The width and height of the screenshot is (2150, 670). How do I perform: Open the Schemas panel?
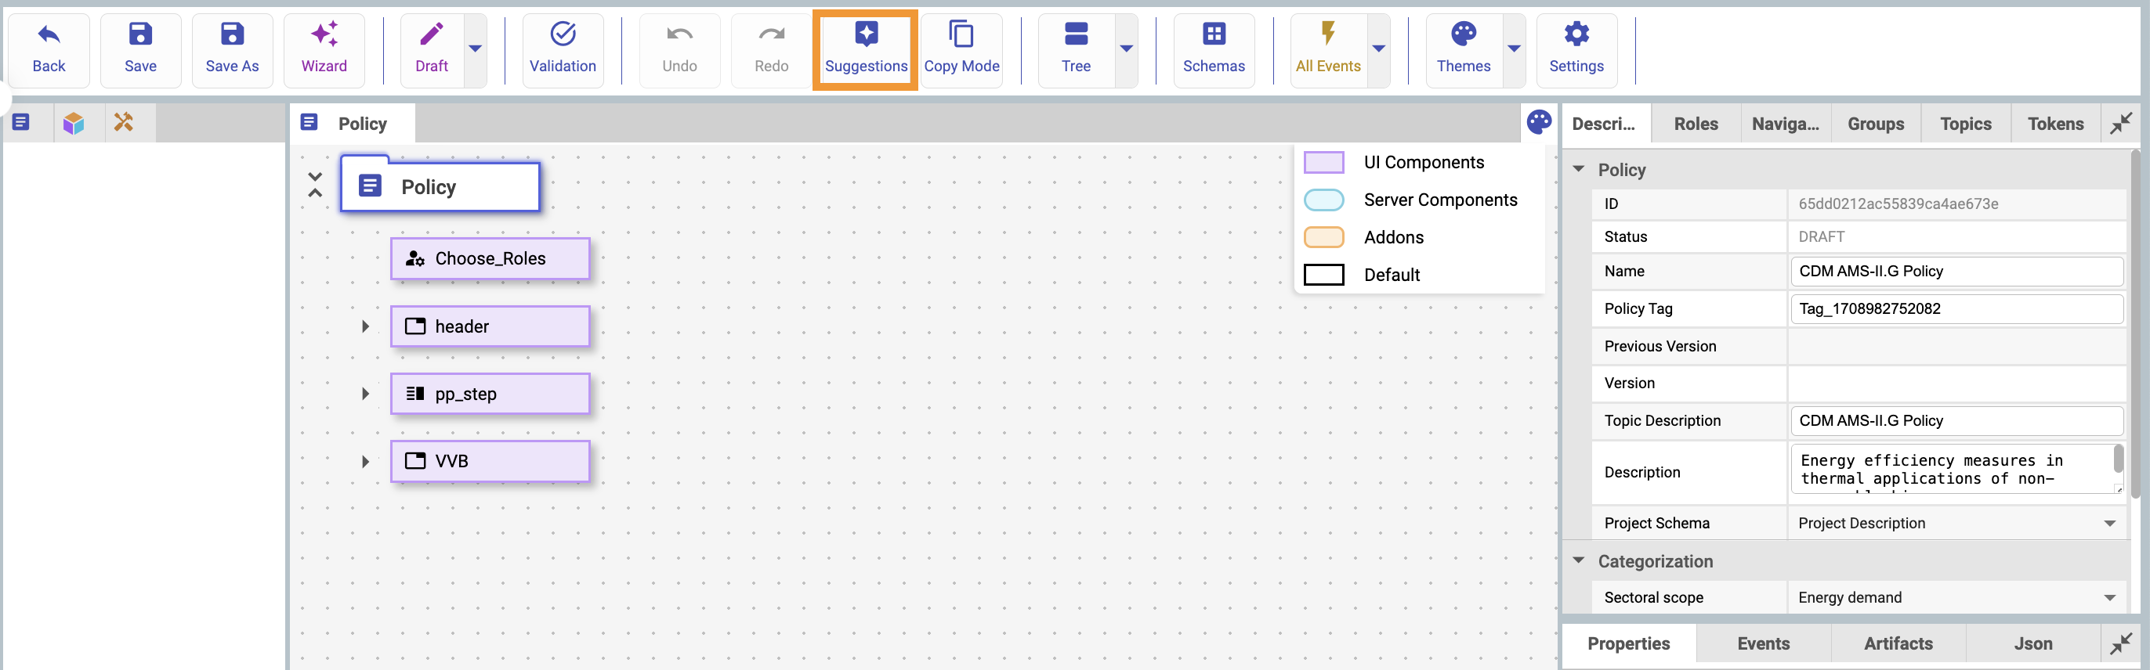pos(1213,49)
